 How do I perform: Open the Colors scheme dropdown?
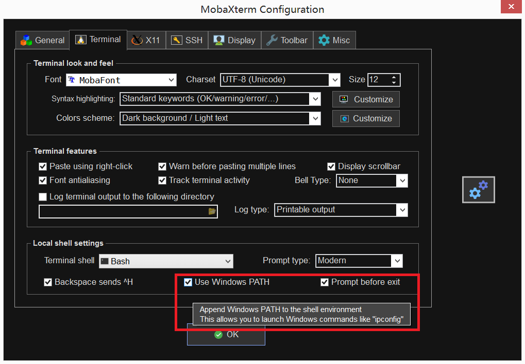220,118
